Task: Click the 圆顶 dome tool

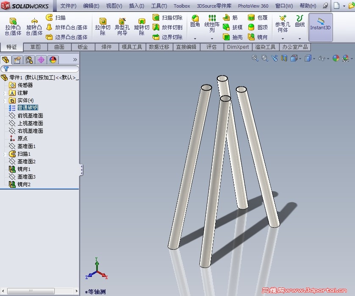Action: 258,28
